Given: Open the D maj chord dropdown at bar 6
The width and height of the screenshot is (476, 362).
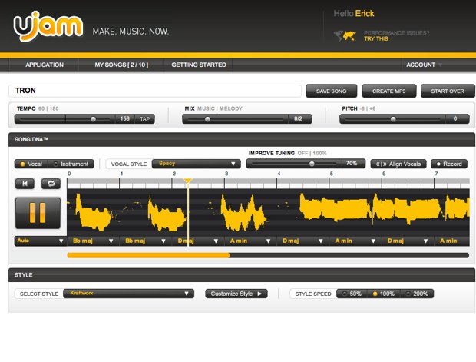Looking at the screenshot, I should [x=408, y=241].
